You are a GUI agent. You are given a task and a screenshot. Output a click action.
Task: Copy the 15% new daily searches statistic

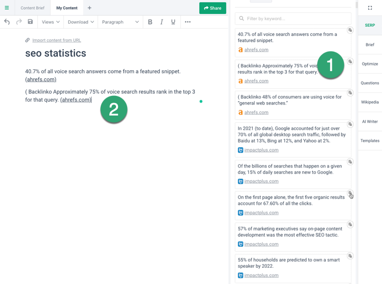pos(350,162)
